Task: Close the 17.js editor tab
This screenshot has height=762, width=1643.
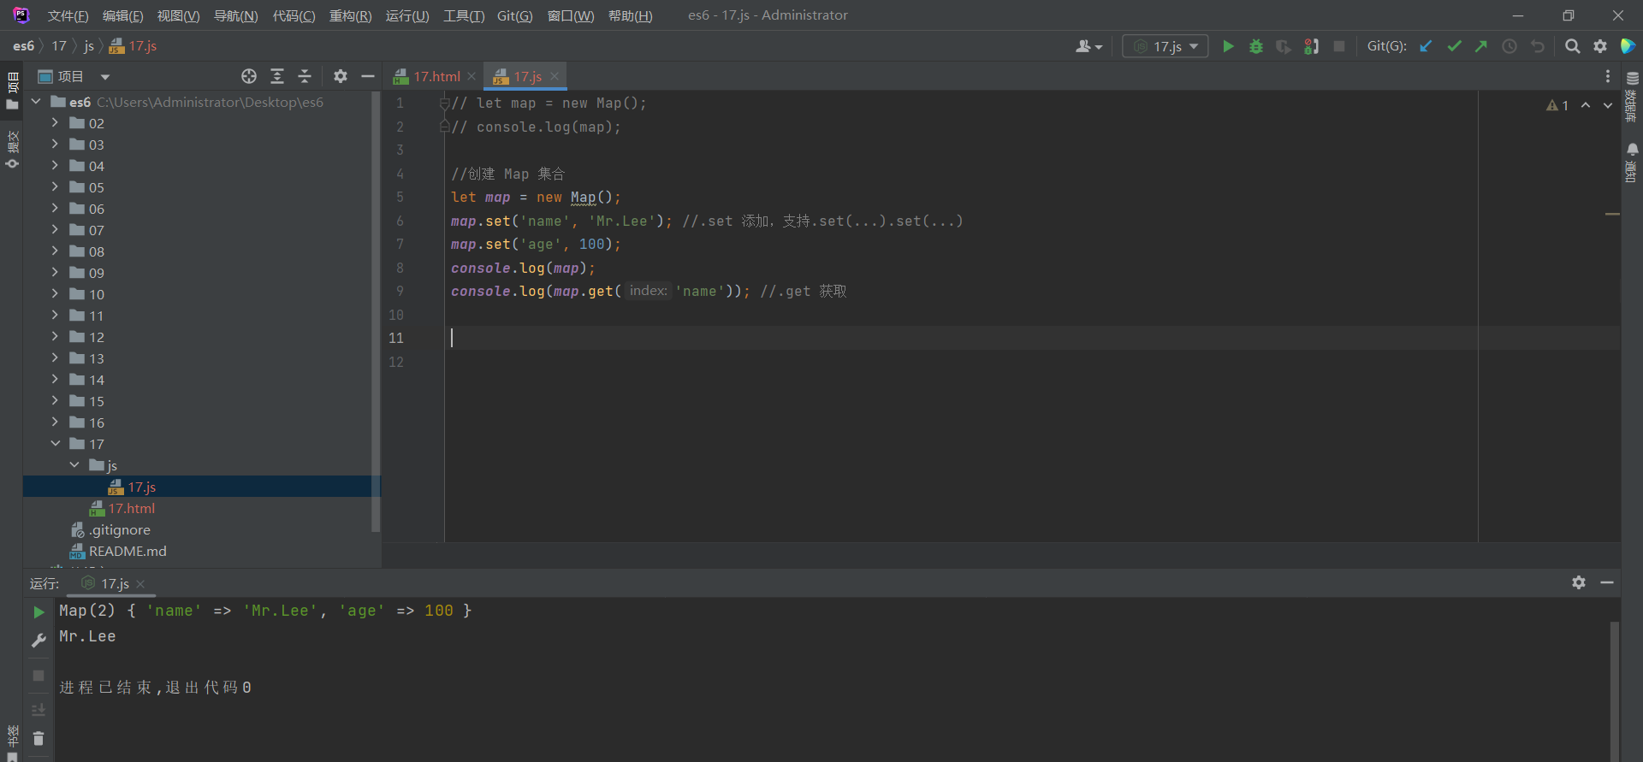Action: (555, 76)
